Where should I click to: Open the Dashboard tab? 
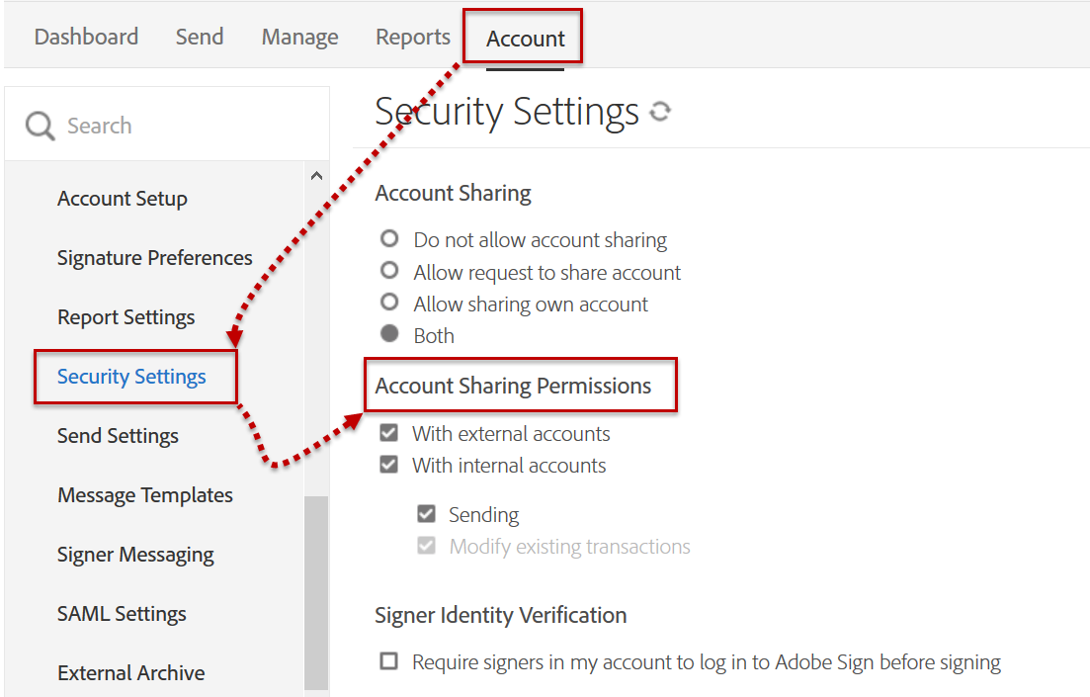point(86,38)
